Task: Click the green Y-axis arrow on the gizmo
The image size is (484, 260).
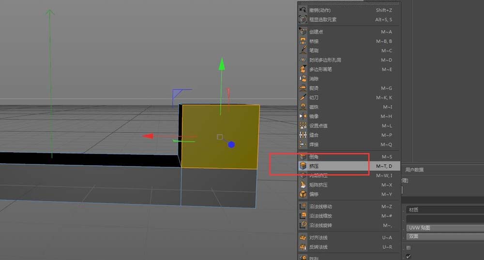Action: [222, 64]
